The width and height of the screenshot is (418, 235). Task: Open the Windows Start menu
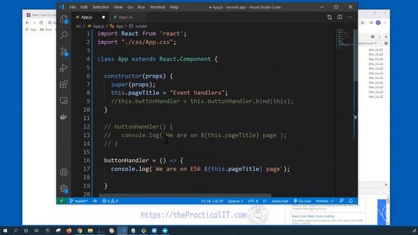click(x=5, y=230)
